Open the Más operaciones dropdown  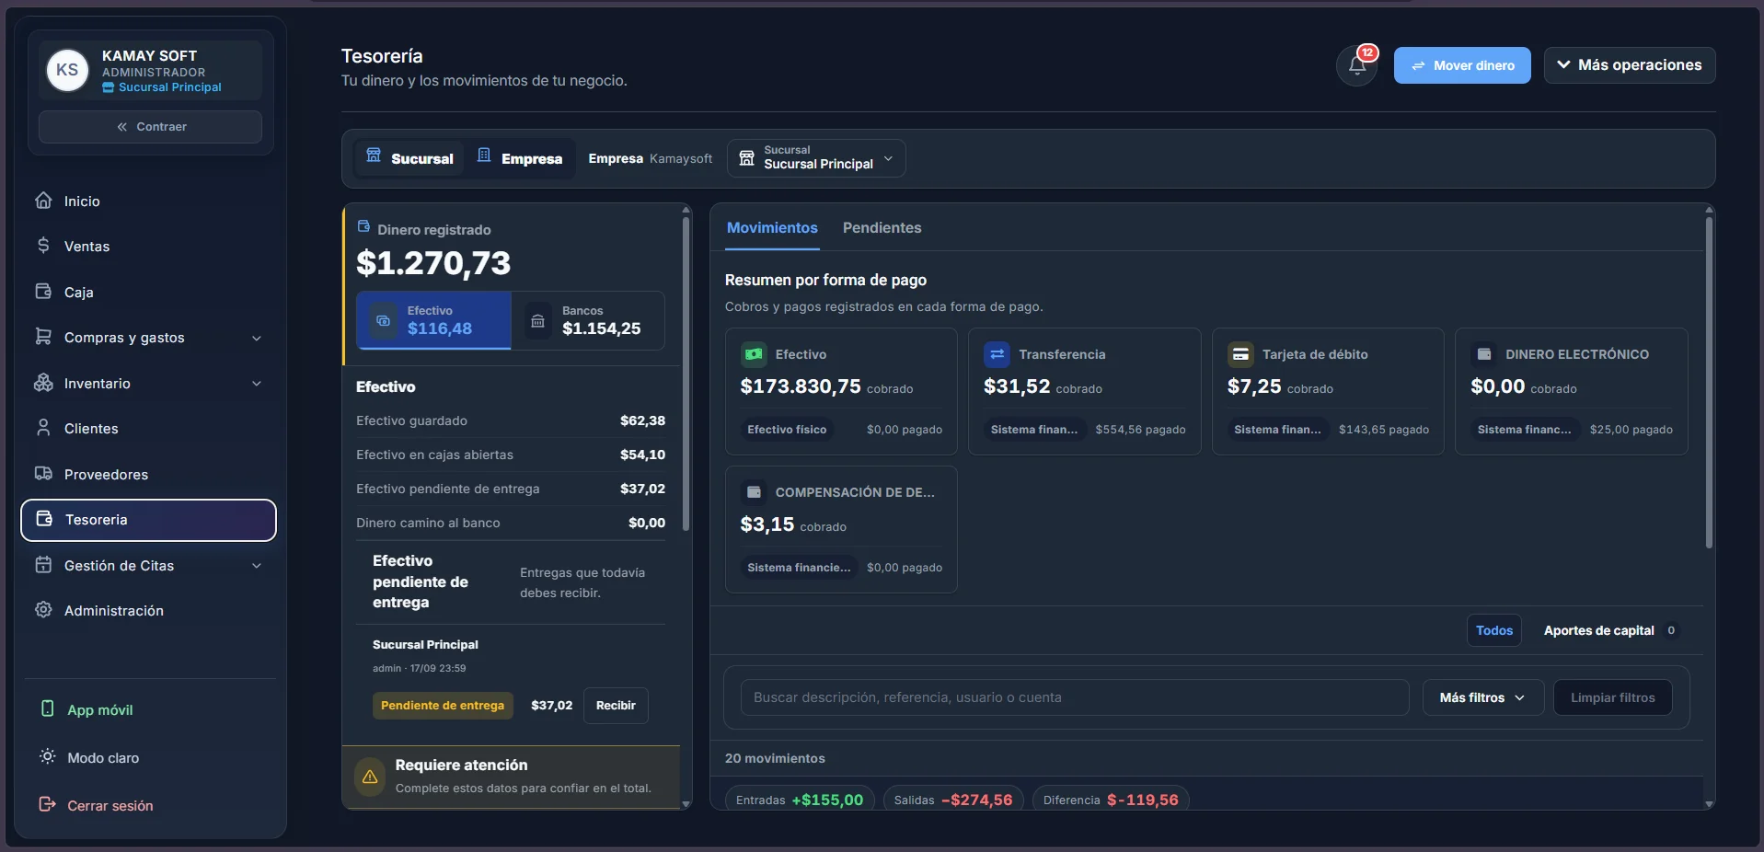click(1629, 65)
